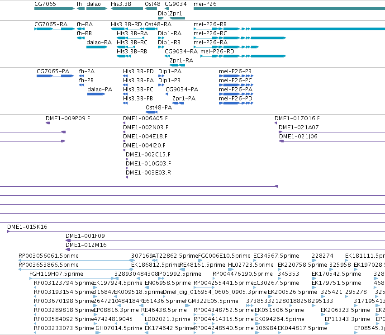
Task: Click the protein label 'fh-PB'
Action: pyautogui.click(x=86, y=80)
